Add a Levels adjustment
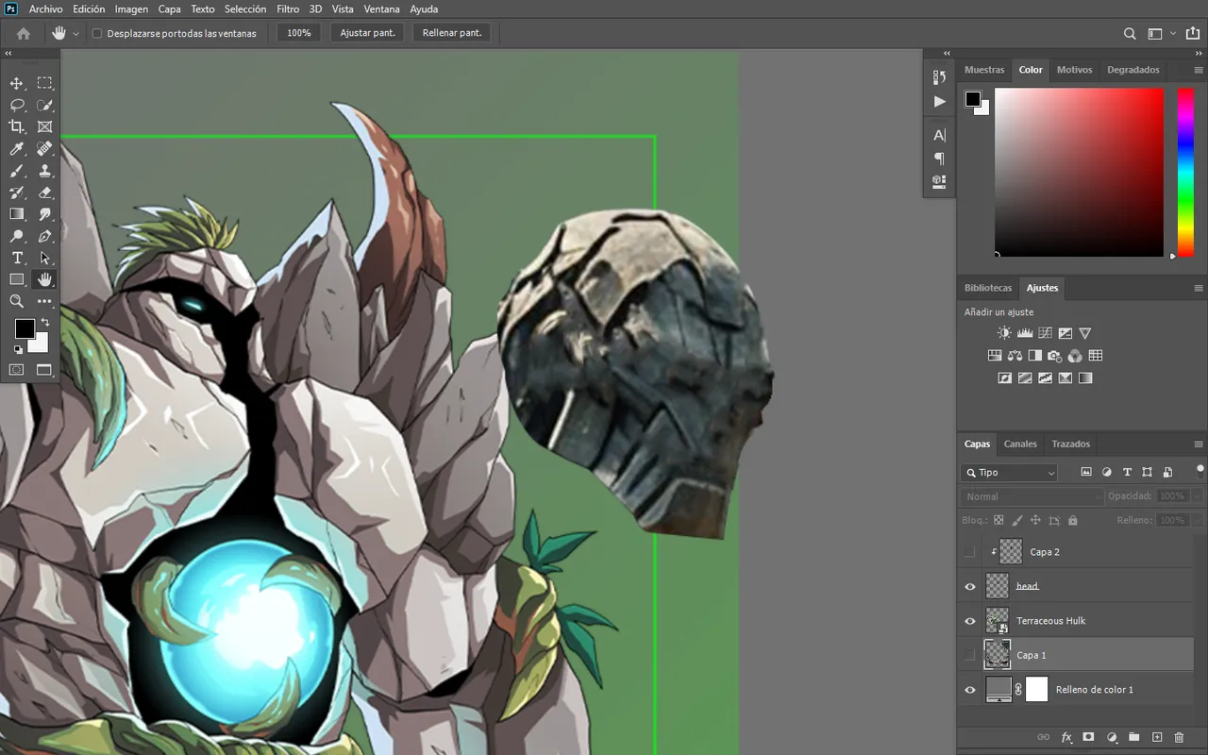Viewport: 1208px width, 755px height. (1025, 333)
